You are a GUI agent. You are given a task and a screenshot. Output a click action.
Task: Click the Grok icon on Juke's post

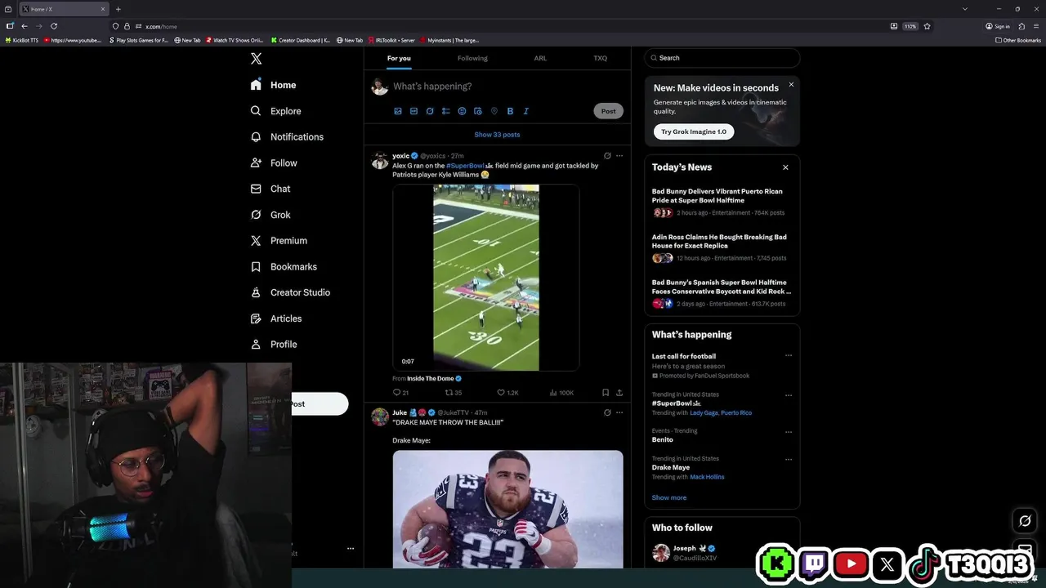point(607,412)
